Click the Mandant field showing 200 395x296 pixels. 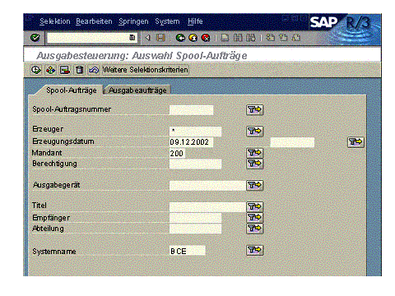[x=177, y=153]
